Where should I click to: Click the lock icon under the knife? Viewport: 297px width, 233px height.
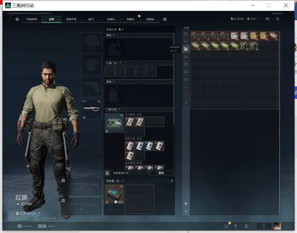[84, 117]
